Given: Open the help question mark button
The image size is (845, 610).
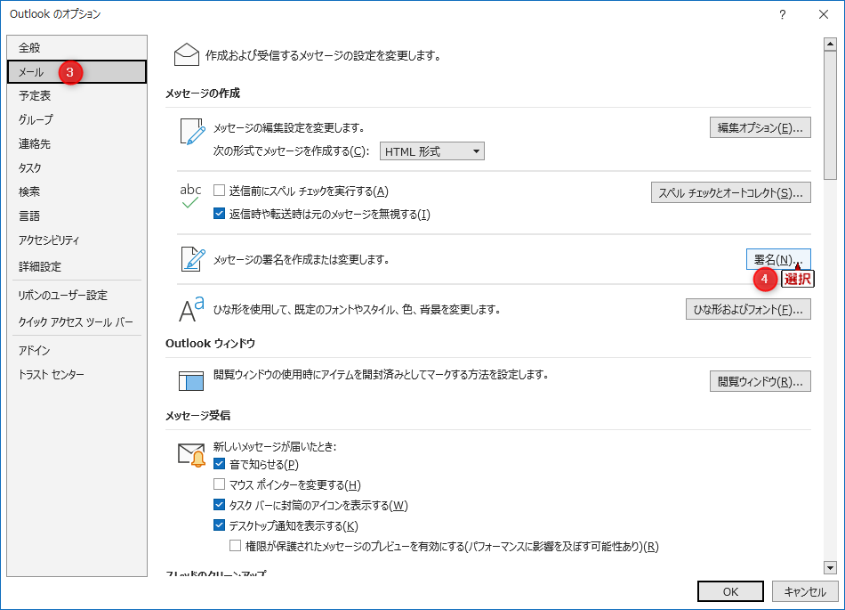Looking at the screenshot, I should coord(782,14).
